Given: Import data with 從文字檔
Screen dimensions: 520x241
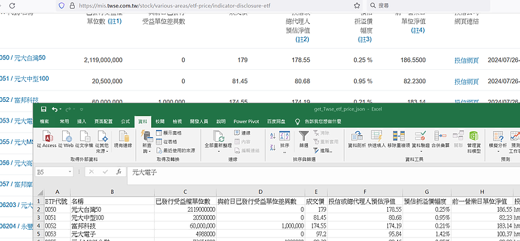Looking at the screenshot, I should tap(85, 139).
